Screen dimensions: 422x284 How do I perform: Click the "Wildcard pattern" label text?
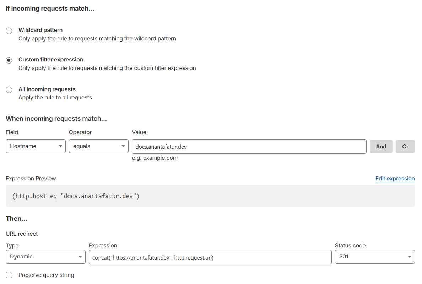click(40, 30)
